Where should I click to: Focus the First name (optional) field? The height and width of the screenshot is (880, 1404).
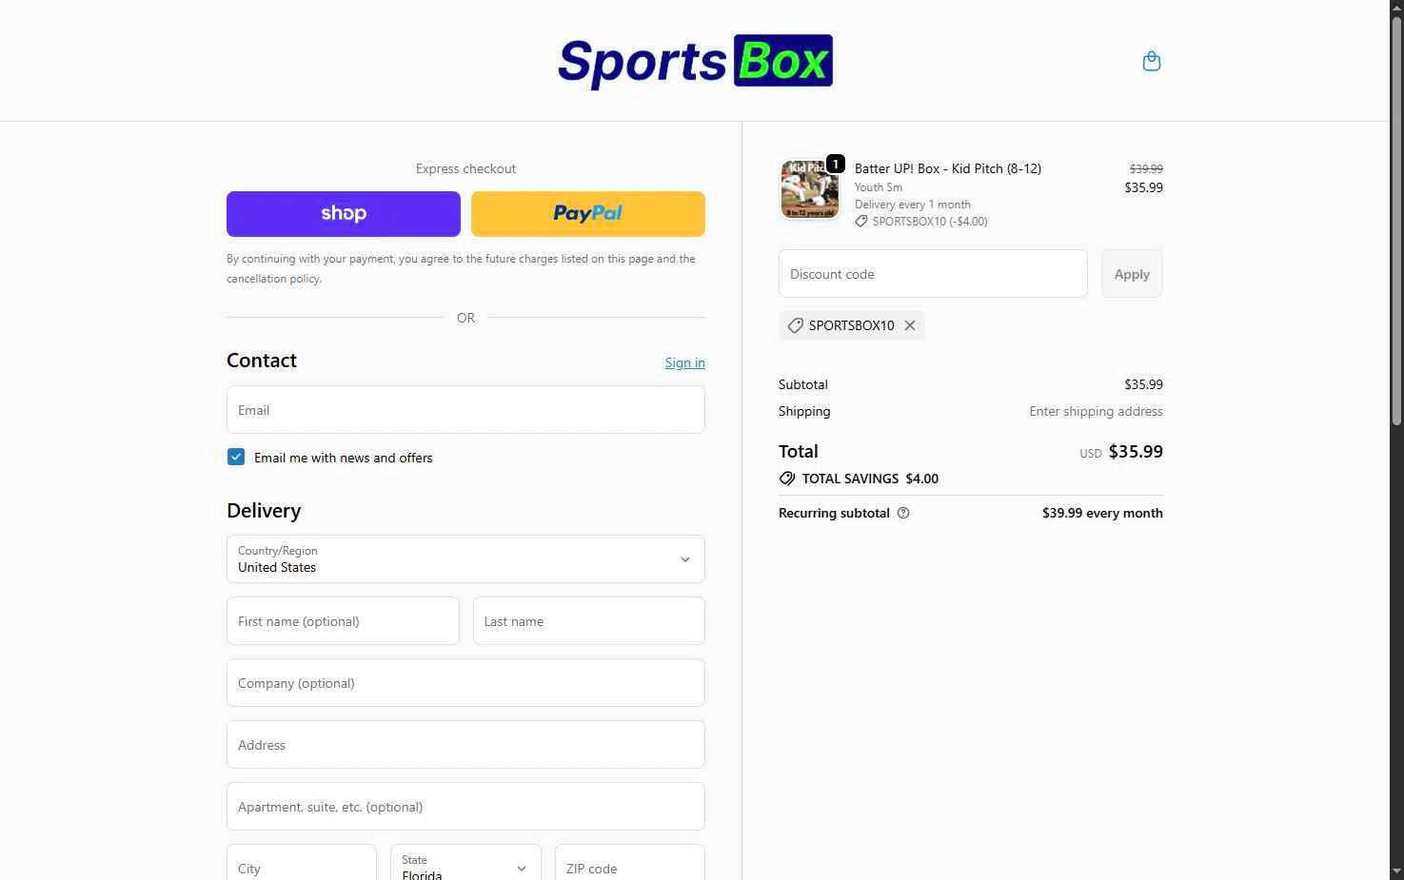(343, 621)
